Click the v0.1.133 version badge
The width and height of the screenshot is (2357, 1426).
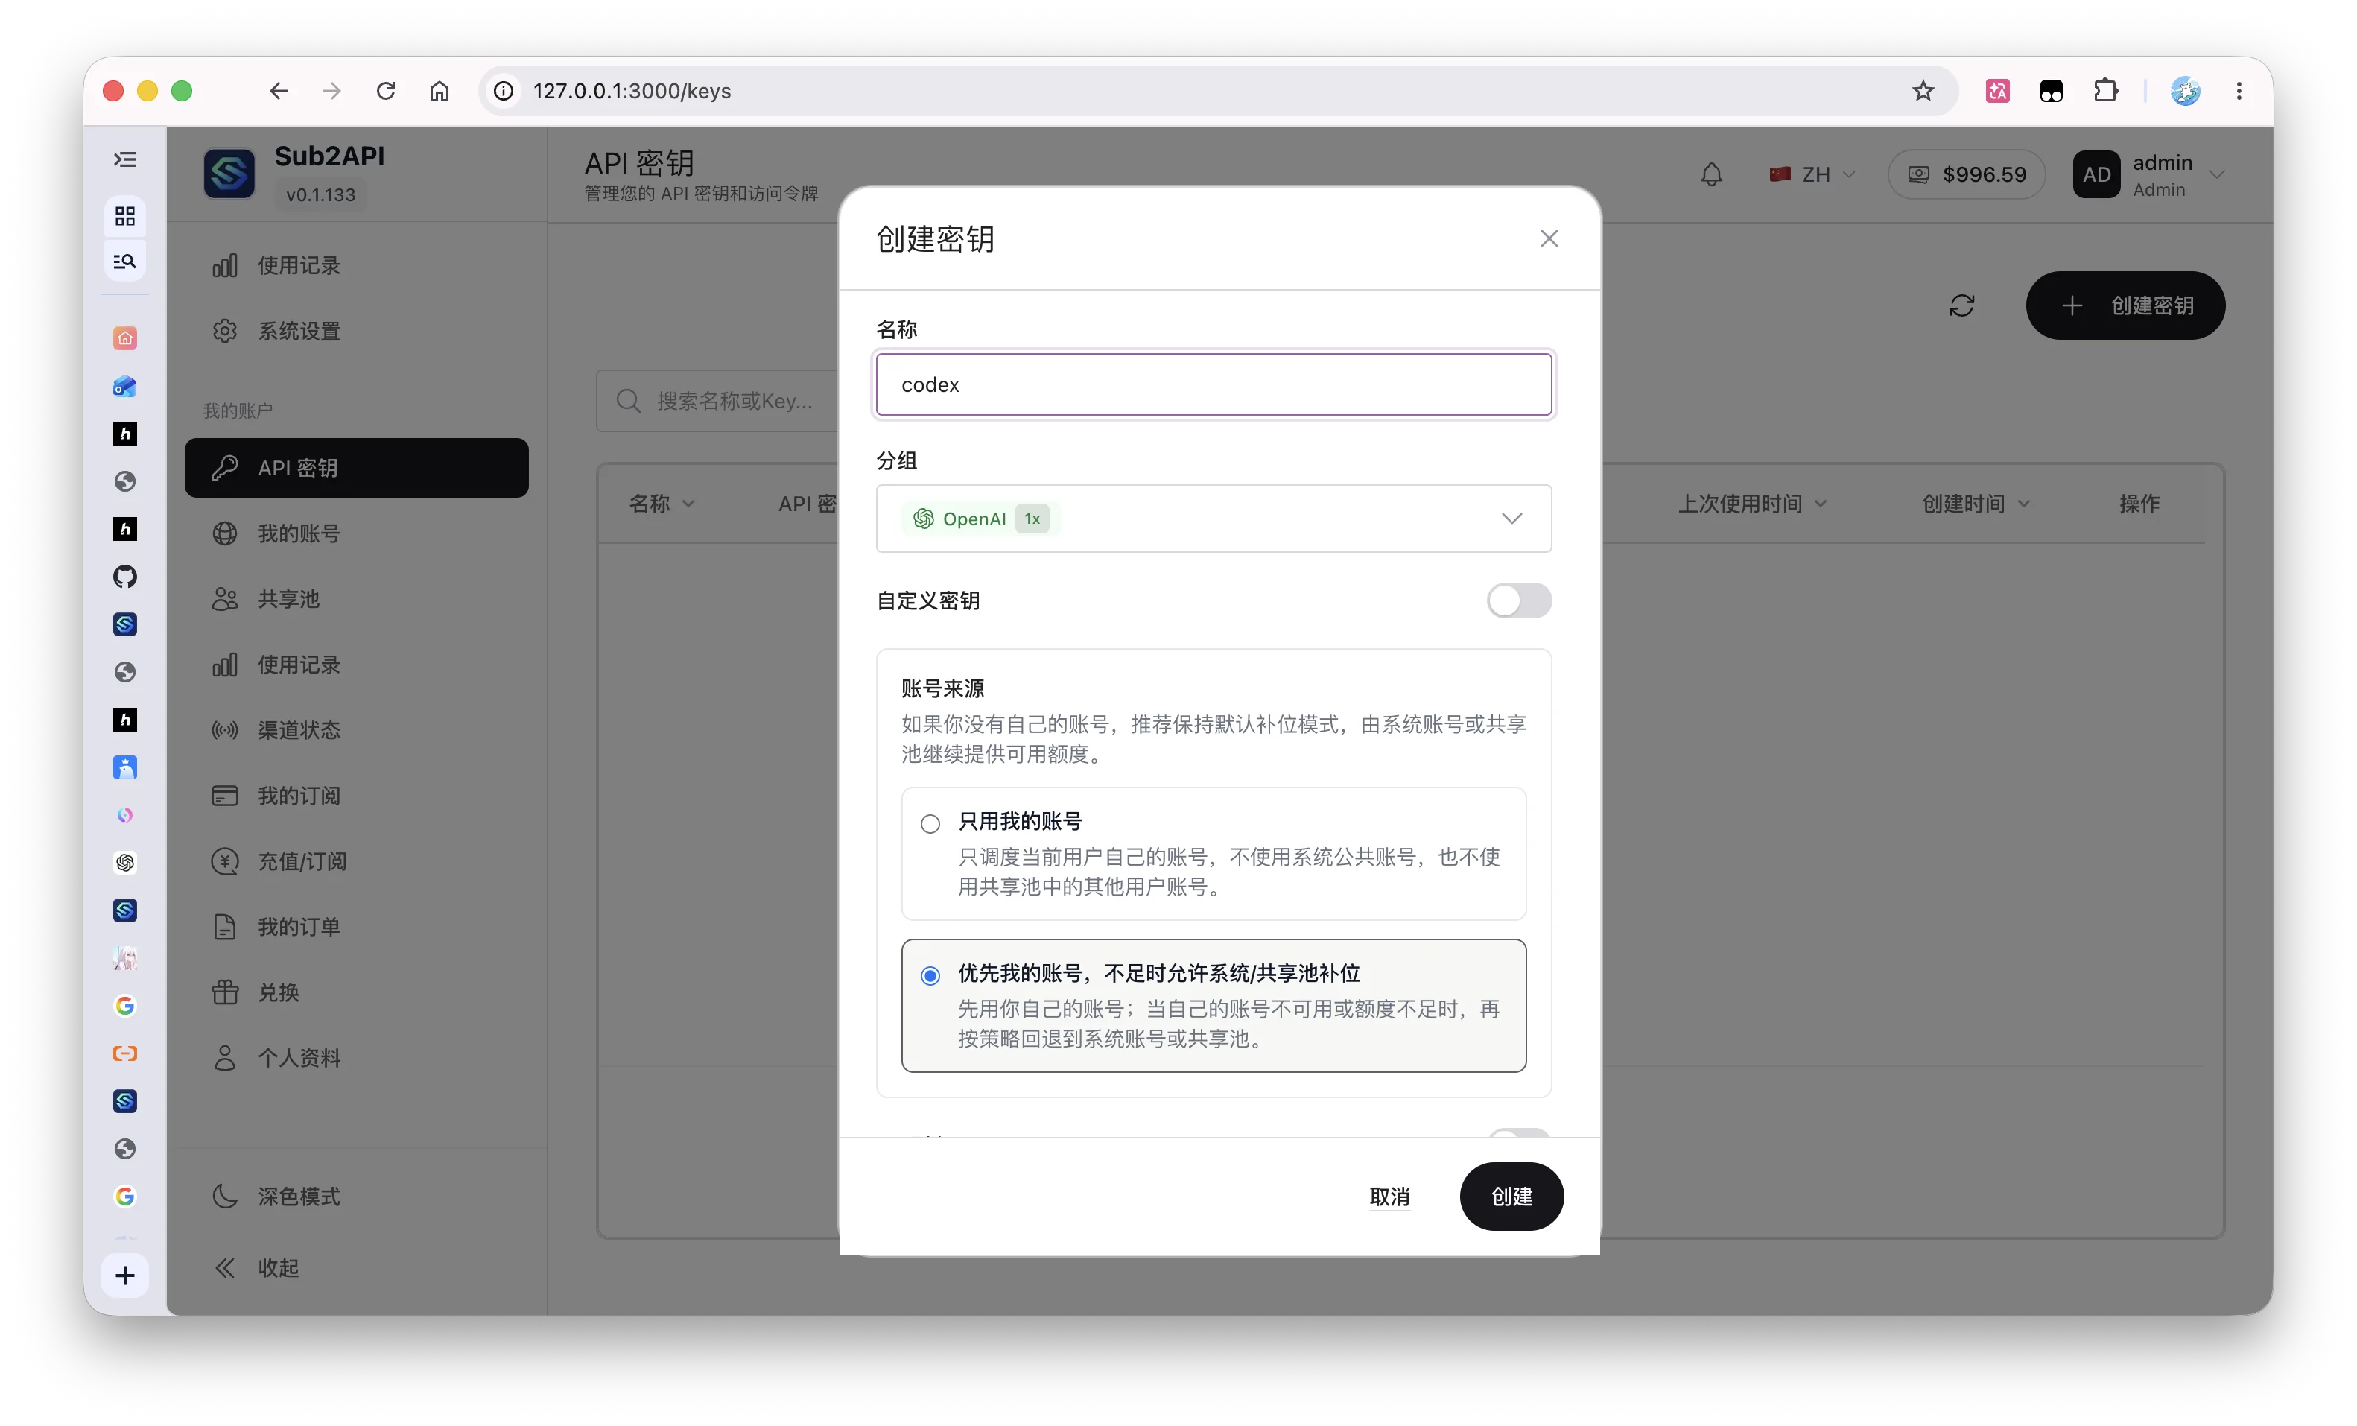pyautogui.click(x=320, y=194)
